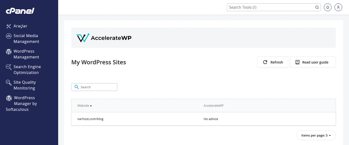Image resolution: width=349 pixels, height=145 pixels.
Task: Open the Read user guide button
Action: pos(313,62)
